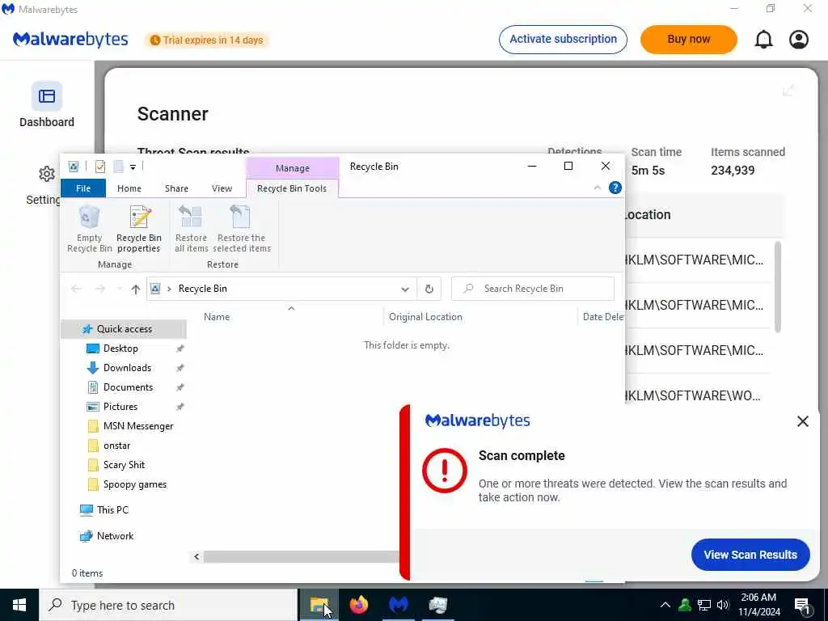This screenshot has width=828, height=621.
Task: Click the Manage contextual tab
Action: [x=292, y=168]
